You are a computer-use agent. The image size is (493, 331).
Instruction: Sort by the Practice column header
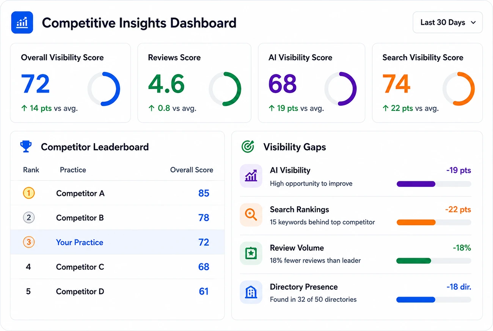click(73, 170)
